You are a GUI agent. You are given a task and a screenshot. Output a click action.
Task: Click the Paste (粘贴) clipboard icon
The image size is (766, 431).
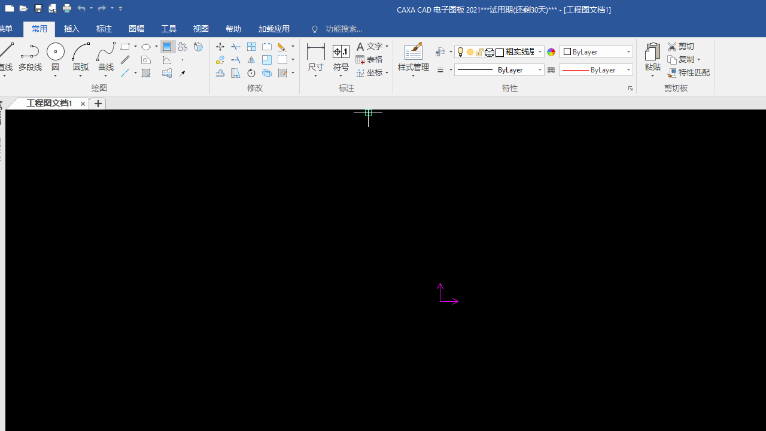tap(652, 53)
